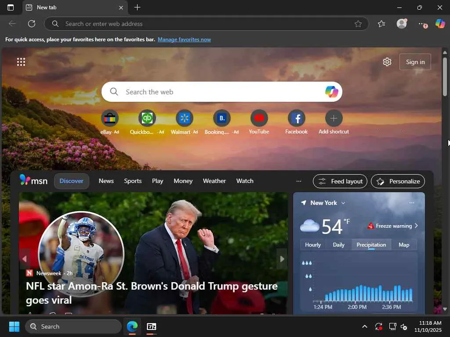Go to previous news story arrow
This screenshot has width=450, height=337.
(25, 259)
